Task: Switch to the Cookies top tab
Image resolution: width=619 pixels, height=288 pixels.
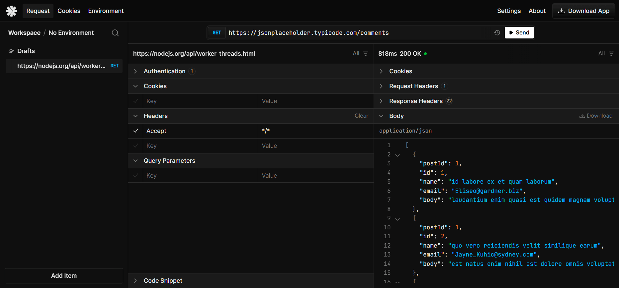Action: pyautogui.click(x=69, y=11)
